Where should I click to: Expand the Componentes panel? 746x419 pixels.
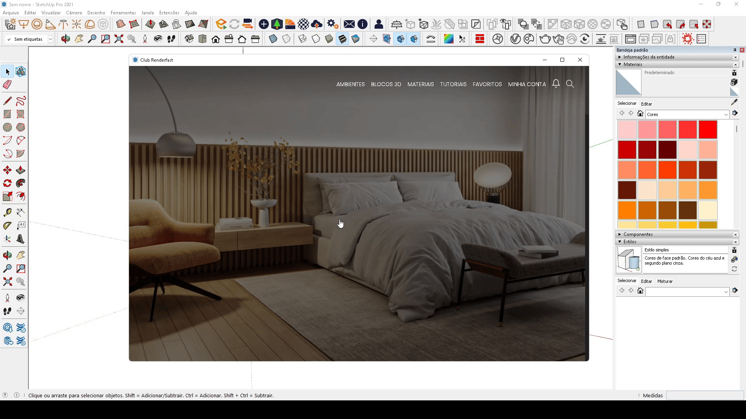pos(620,234)
